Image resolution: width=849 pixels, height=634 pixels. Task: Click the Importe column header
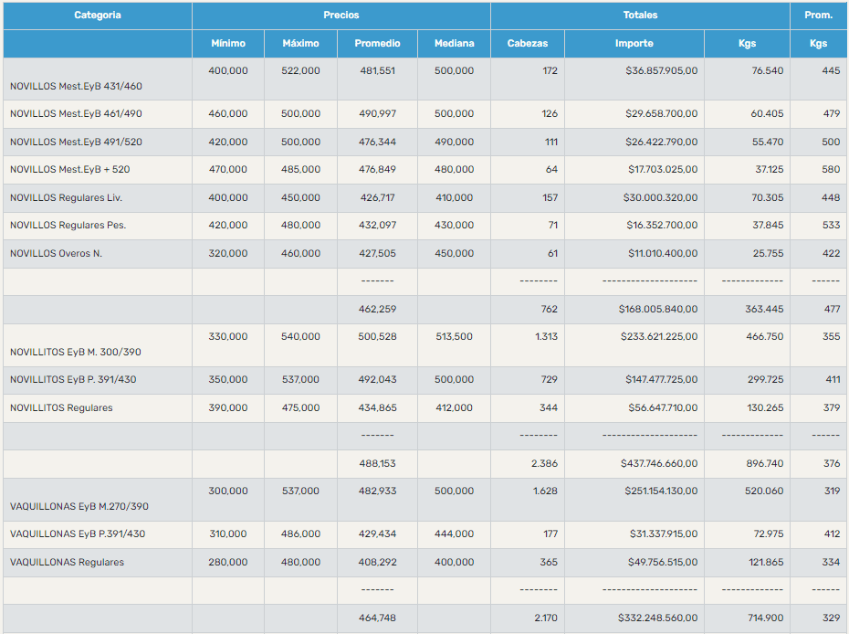tap(634, 44)
